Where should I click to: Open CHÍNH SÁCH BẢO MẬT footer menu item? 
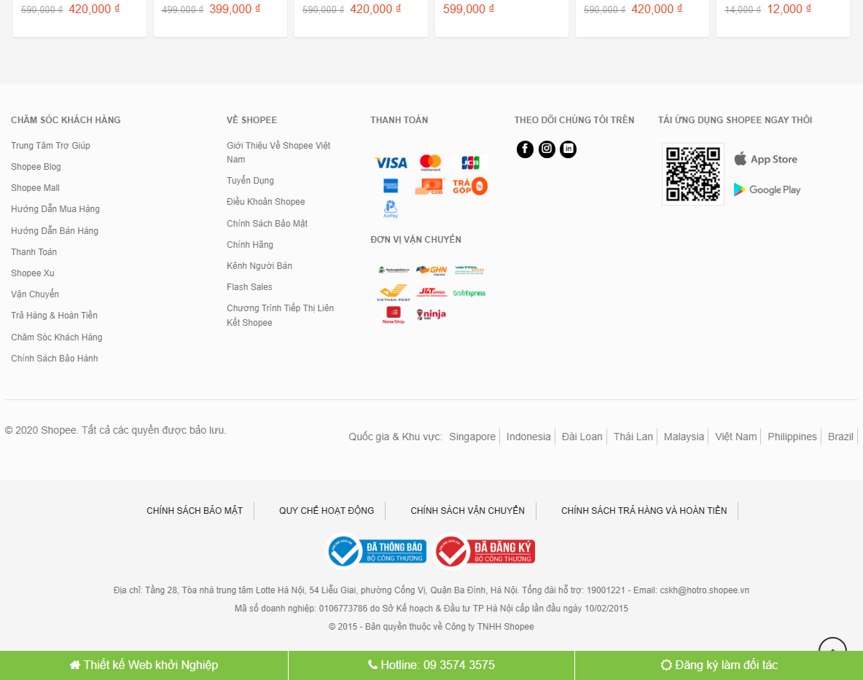[195, 510]
